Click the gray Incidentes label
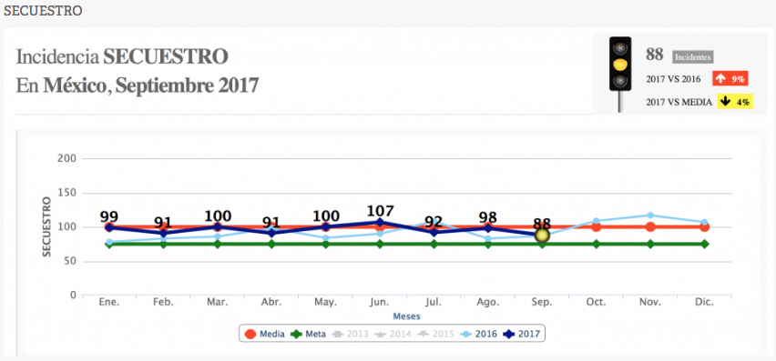This screenshot has width=776, height=361. coord(692,57)
